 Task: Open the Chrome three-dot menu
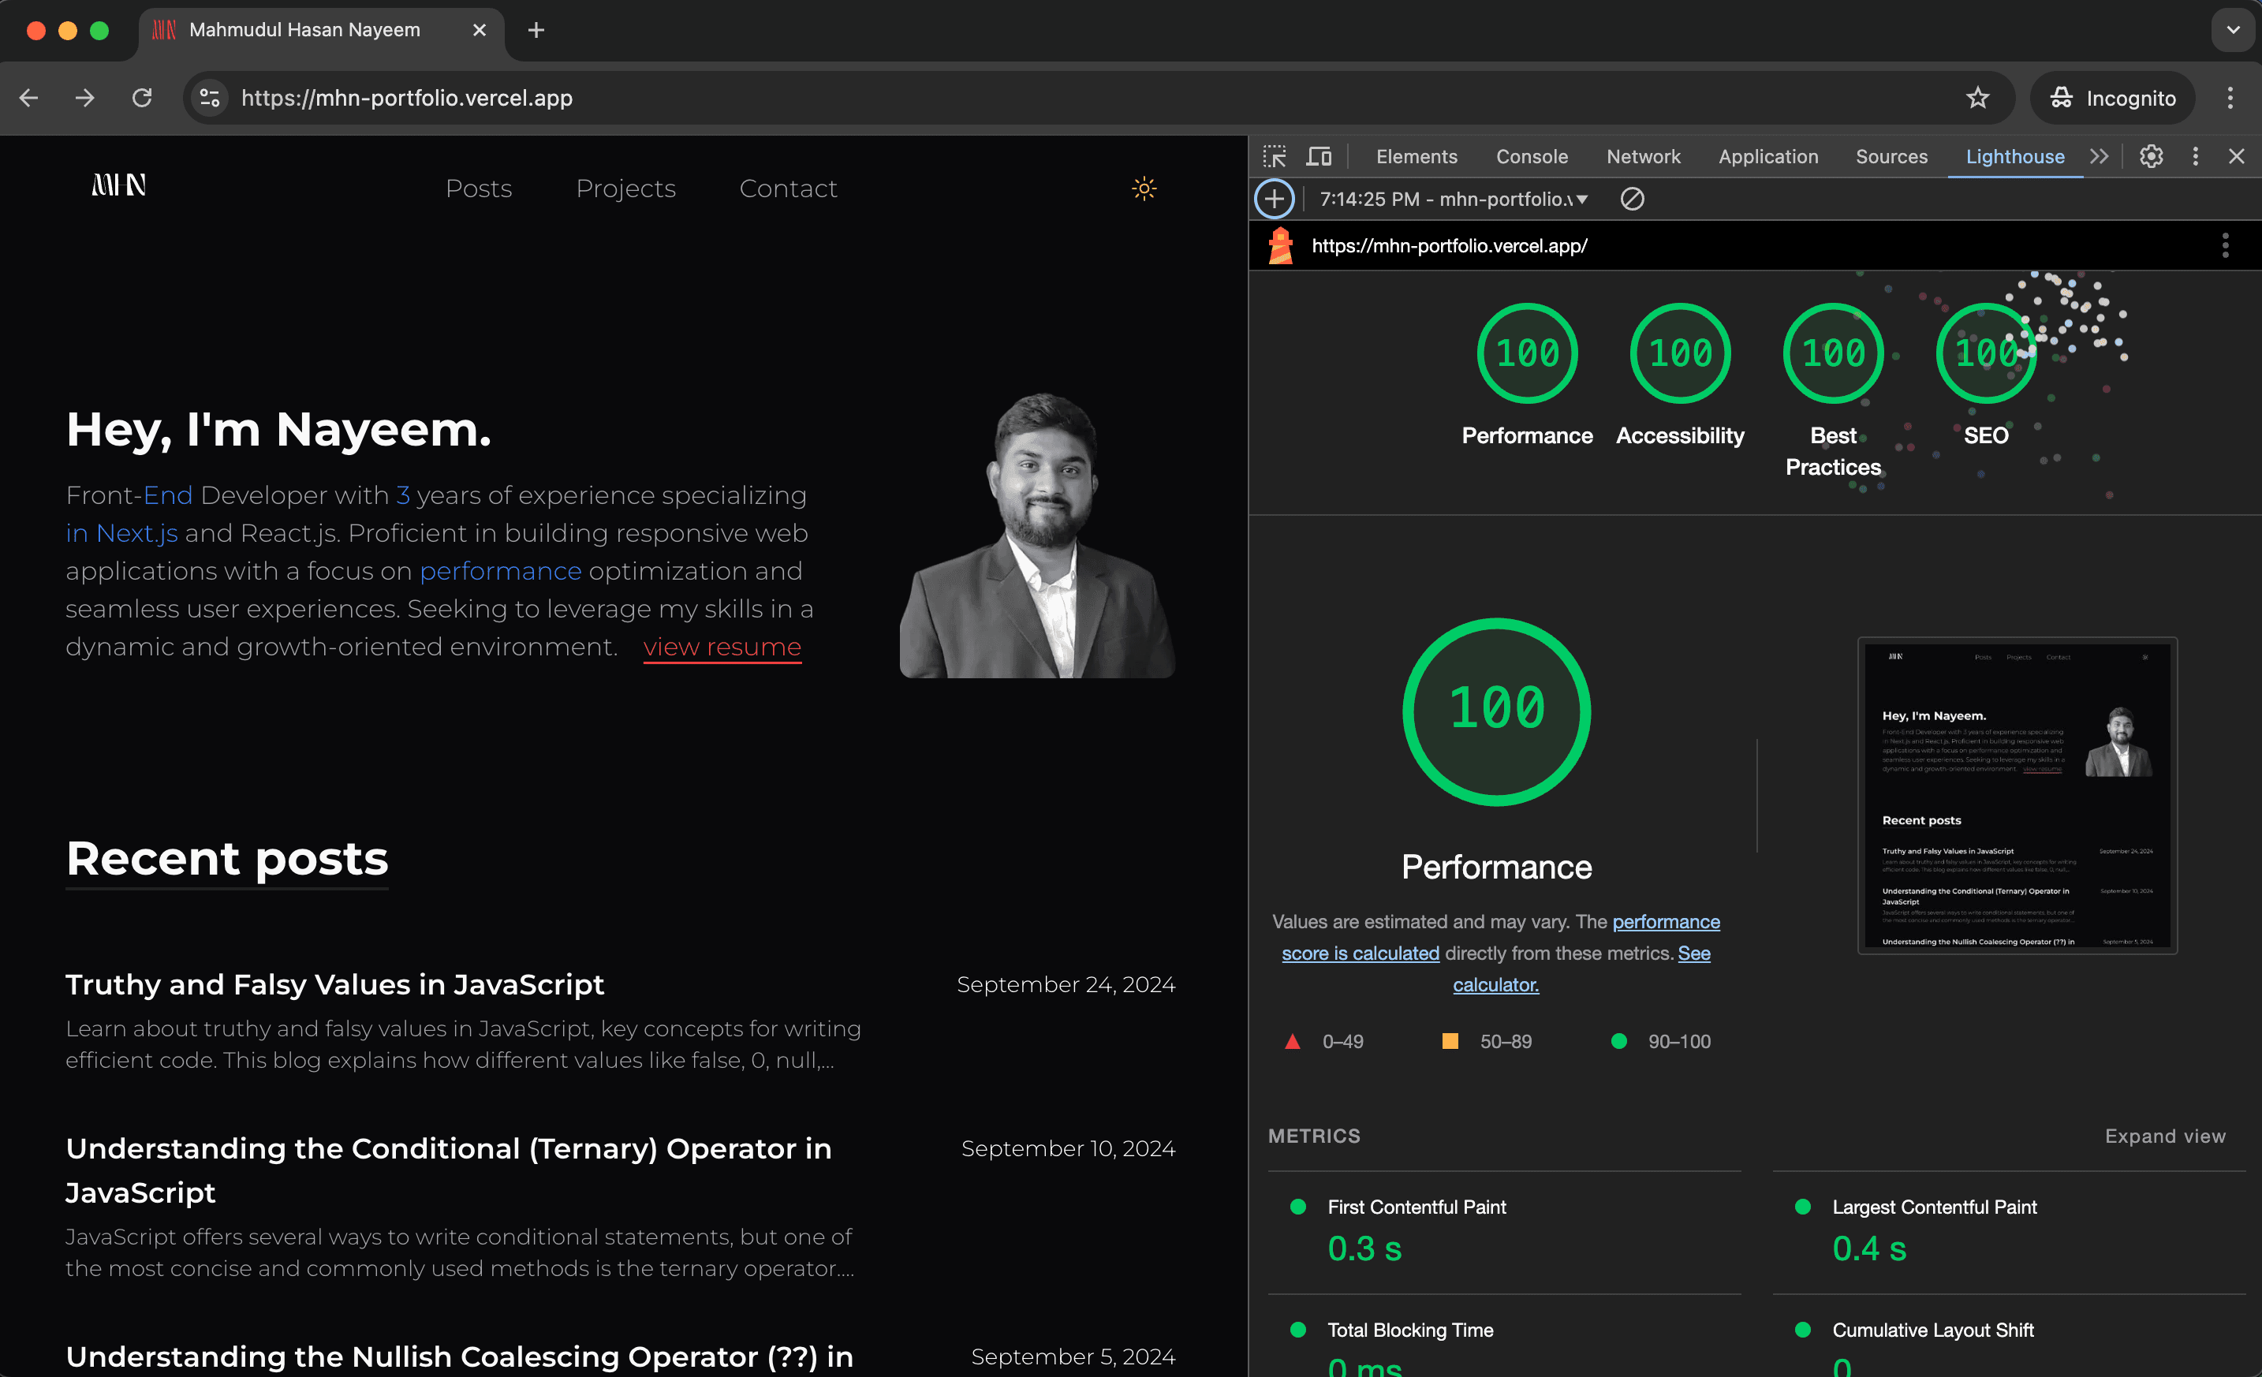pyautogui.click(x=2230, y=99)
